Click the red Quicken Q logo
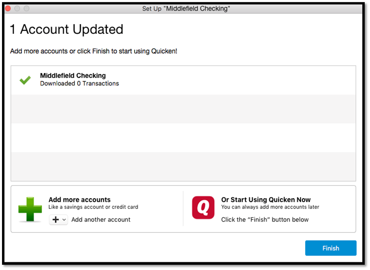This screenshot has width=370, height=270. point(203,208)
